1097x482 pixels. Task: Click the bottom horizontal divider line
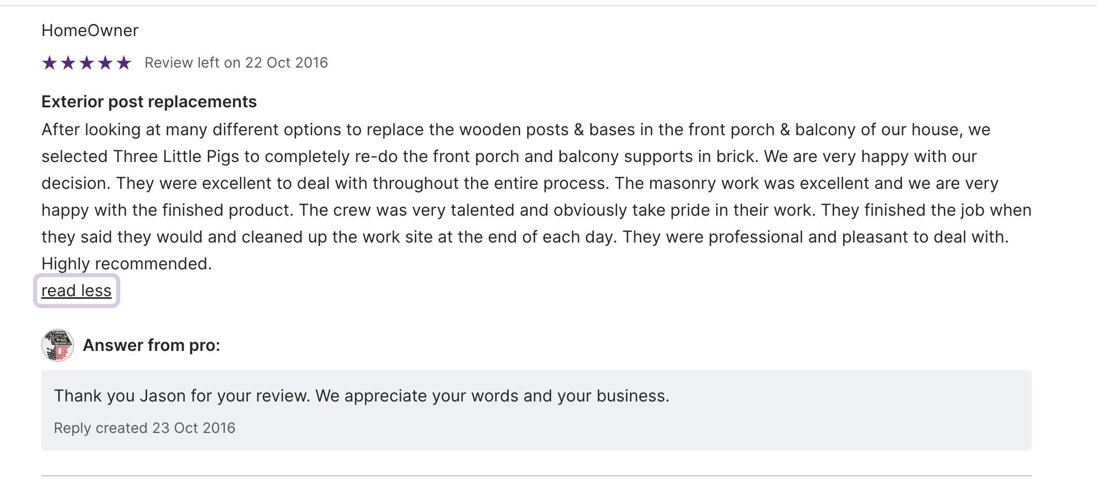[x=537, y=475]
